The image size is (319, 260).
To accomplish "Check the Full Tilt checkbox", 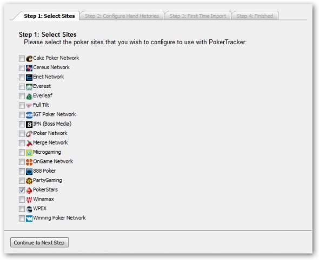I will 22,106.
